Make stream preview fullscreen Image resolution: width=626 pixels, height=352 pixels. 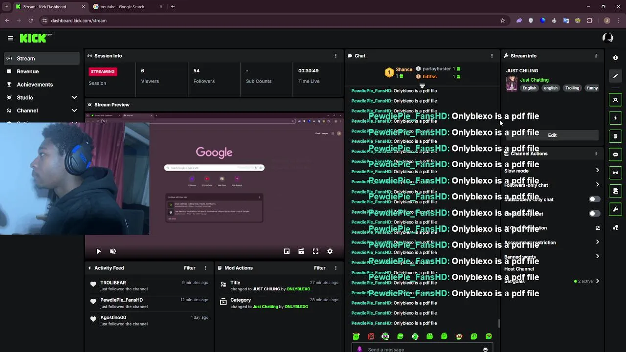click(315, 251)
